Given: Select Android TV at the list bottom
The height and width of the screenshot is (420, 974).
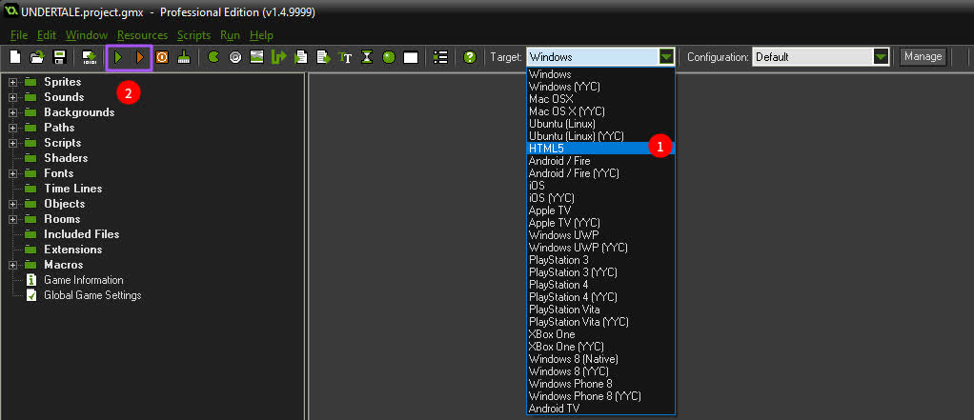Looking at the screenshot, I should point(600,409).
